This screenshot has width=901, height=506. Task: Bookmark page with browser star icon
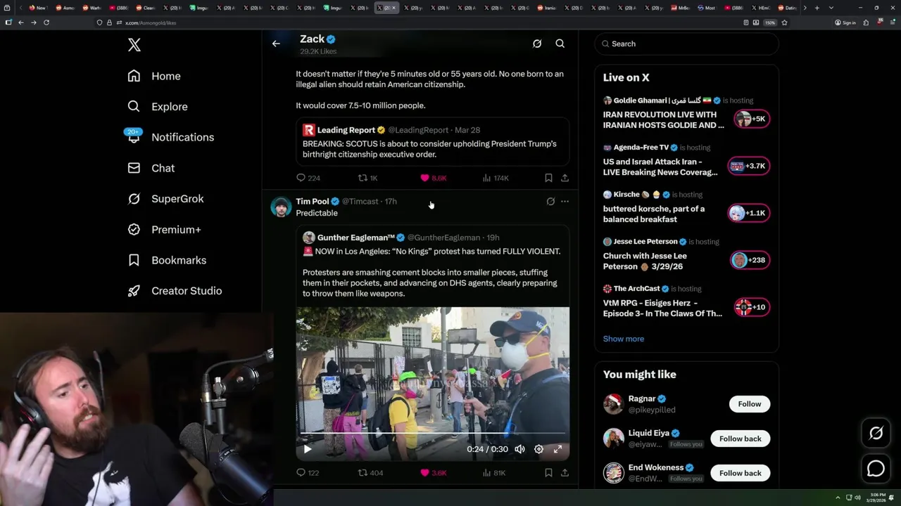tap(784, 22)
